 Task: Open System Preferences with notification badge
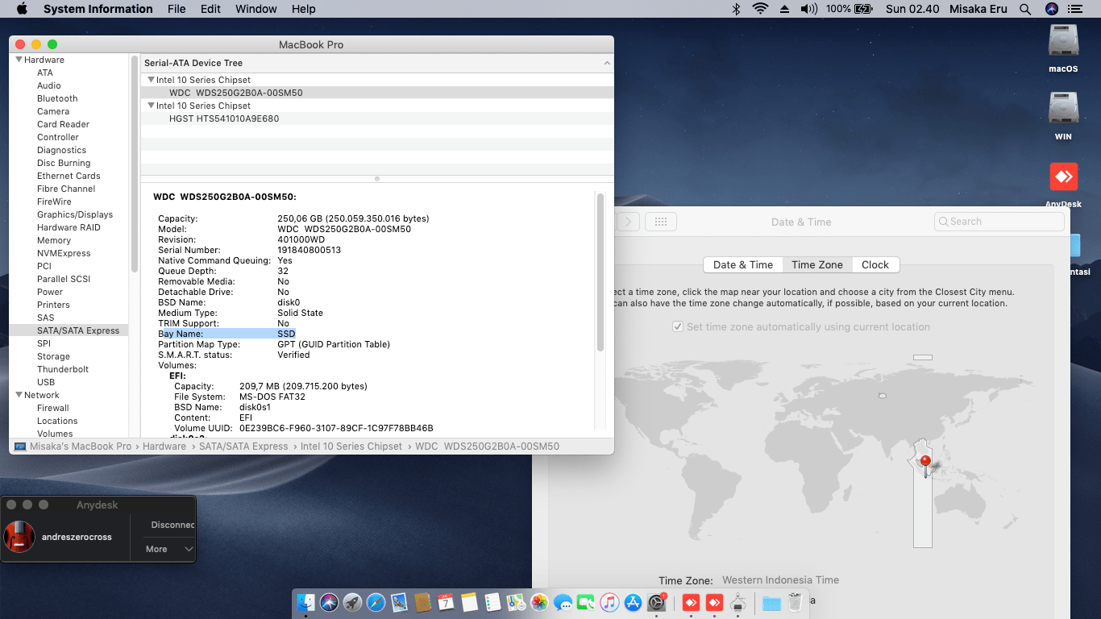point(656,602)
